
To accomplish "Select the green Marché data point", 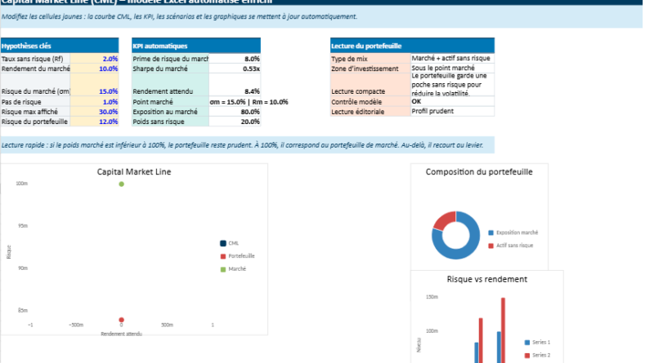I will (x=122, y=184).
